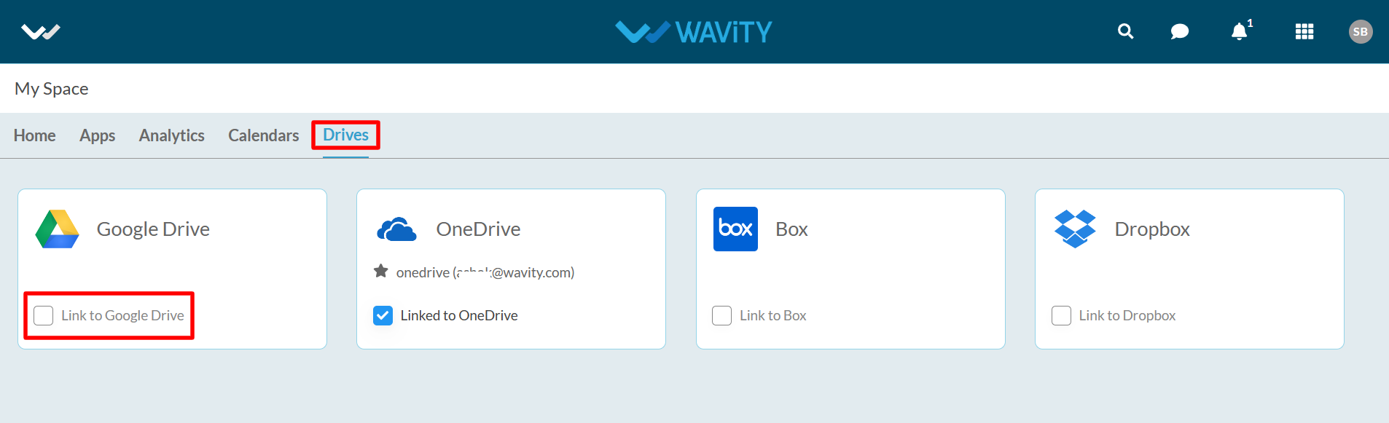
Task: Click the Dropbox logo icon
Action: click(1075, 229)
